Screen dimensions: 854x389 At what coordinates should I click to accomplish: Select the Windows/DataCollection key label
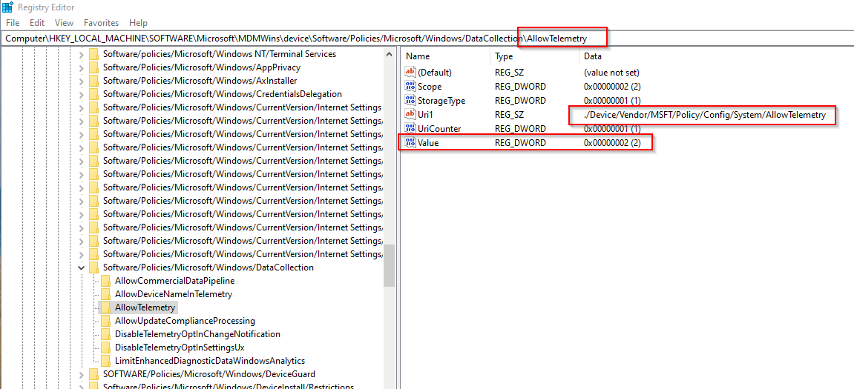(x=208, y=267)
